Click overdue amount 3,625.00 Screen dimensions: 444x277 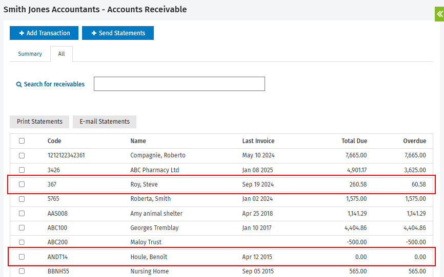(415, 170)
